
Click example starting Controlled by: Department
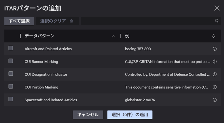[x=167, y=74]
